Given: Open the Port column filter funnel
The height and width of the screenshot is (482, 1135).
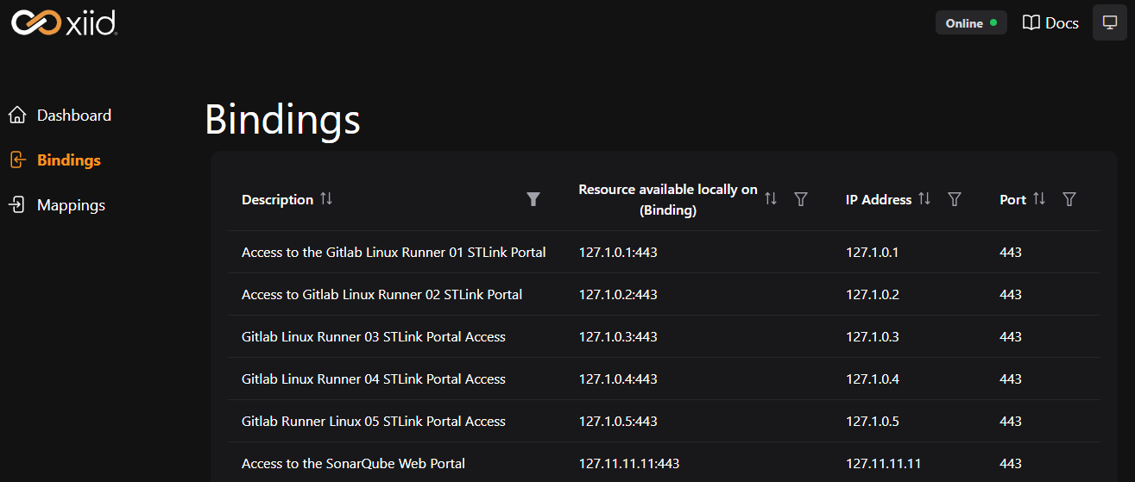Looking at the screenshot, I should [x=1069, y=199].
